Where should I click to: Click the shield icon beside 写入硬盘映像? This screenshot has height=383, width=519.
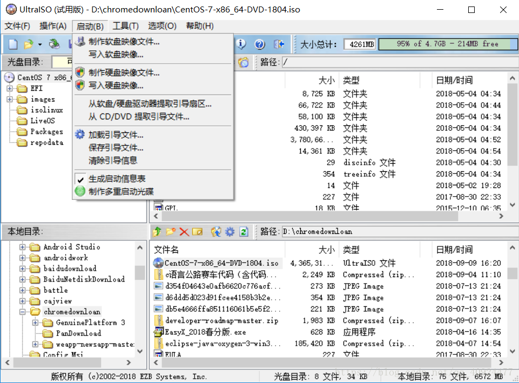pyautogui.click(x=80, y=85)
